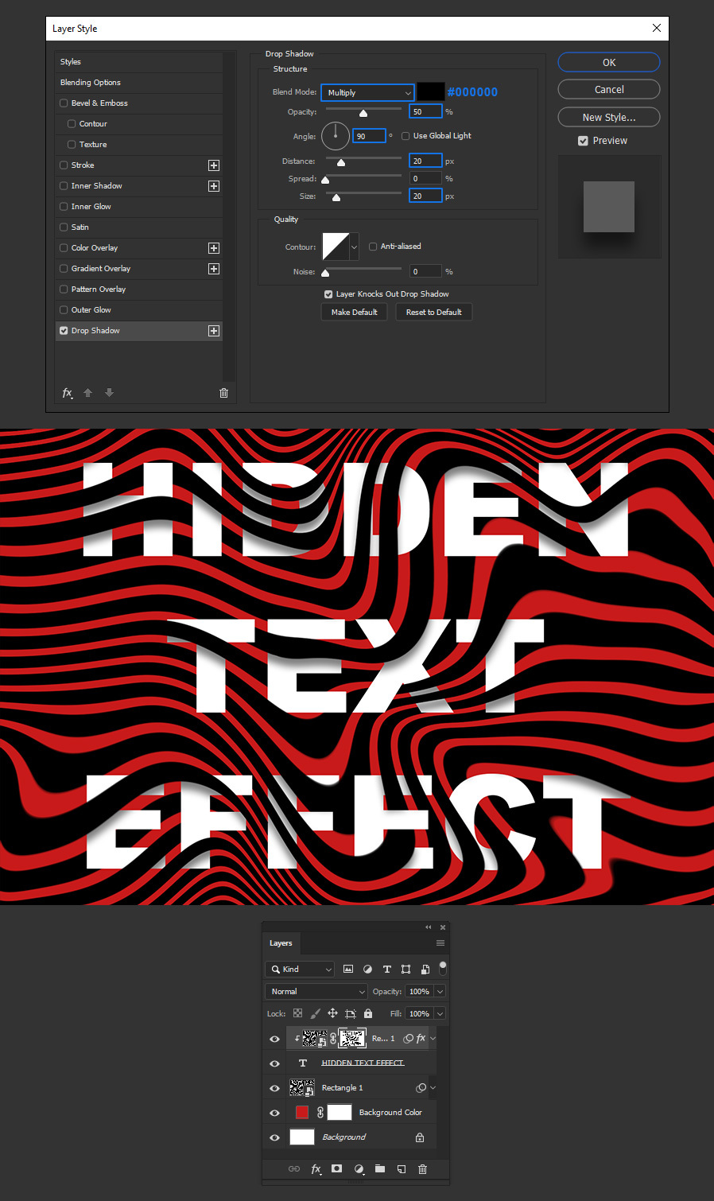Viewport: 714px width, 1201px height.
Task: Open the layer filter Kind dropdown
Action: 300,969
